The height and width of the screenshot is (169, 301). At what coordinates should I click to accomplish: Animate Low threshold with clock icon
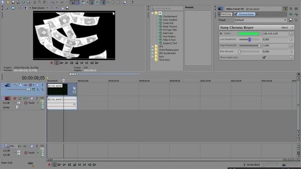[x=291, y=39]
